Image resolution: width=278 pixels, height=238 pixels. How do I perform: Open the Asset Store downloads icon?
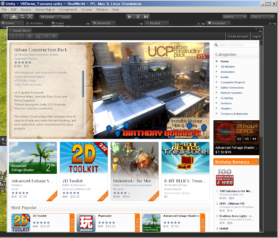[x=38, y=36]
